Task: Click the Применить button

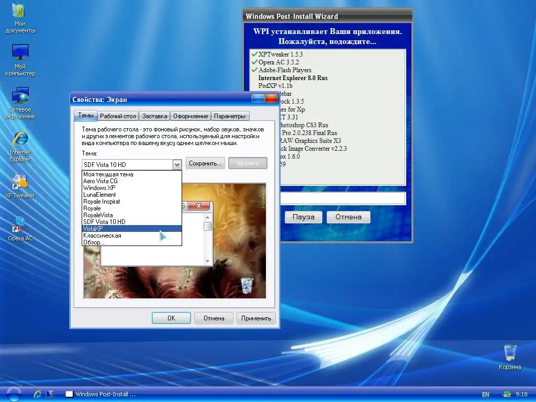Action: [x=256, y=318]
